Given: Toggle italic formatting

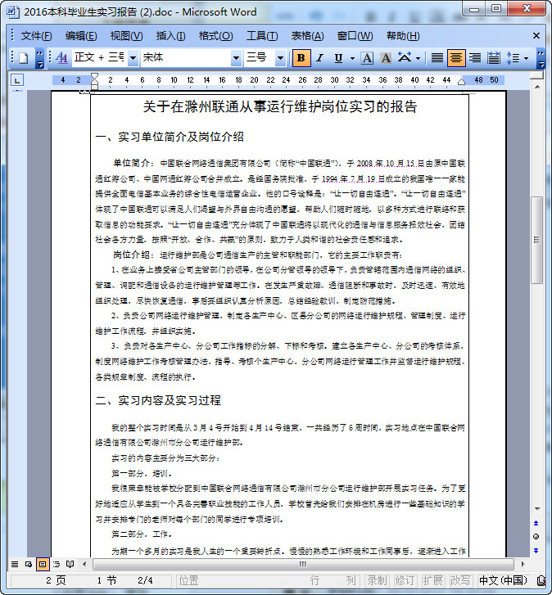Looking at the screenshot, I should click(319, 58).
